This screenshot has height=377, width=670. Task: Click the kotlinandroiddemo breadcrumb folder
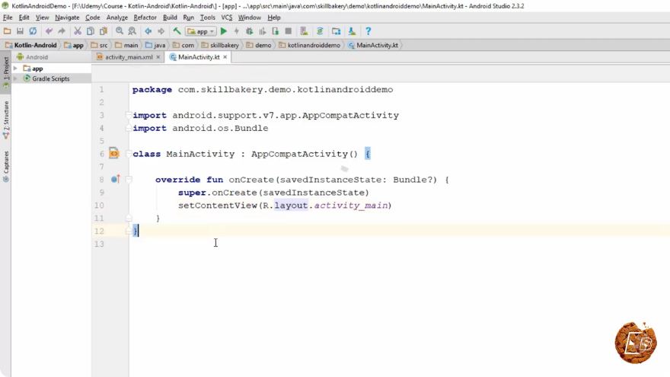310,45
